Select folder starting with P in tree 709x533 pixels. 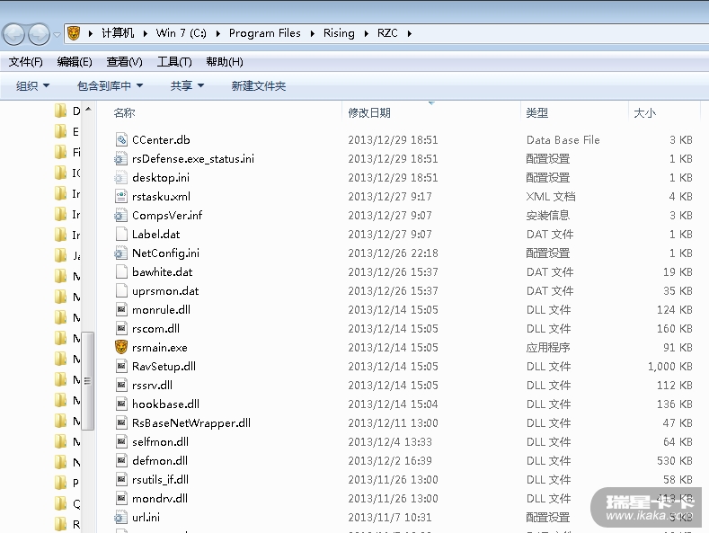[66, 483]
